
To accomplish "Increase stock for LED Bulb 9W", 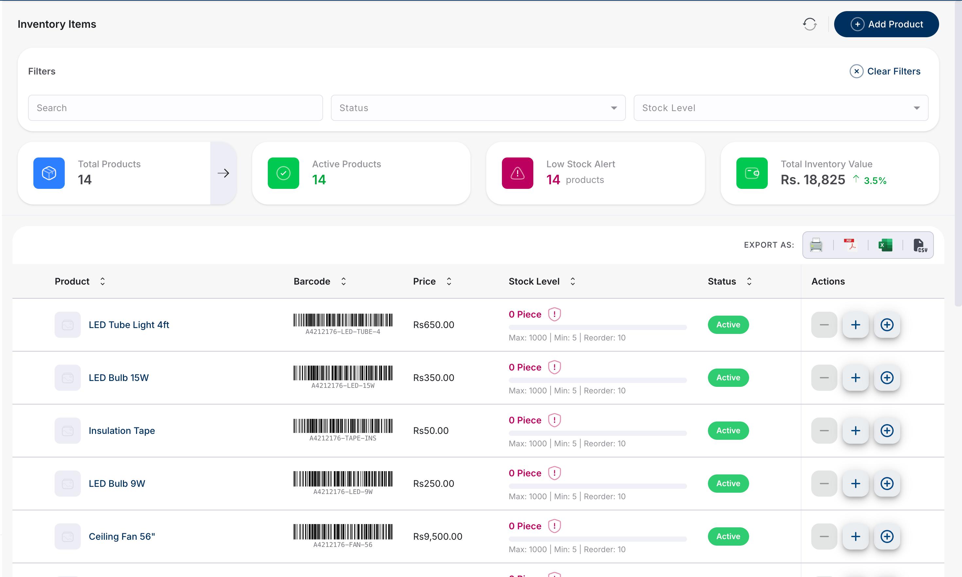I will (x=855, y=483).
